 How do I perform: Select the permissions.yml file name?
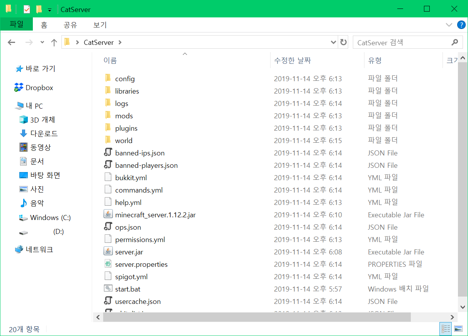pos(140,239)
